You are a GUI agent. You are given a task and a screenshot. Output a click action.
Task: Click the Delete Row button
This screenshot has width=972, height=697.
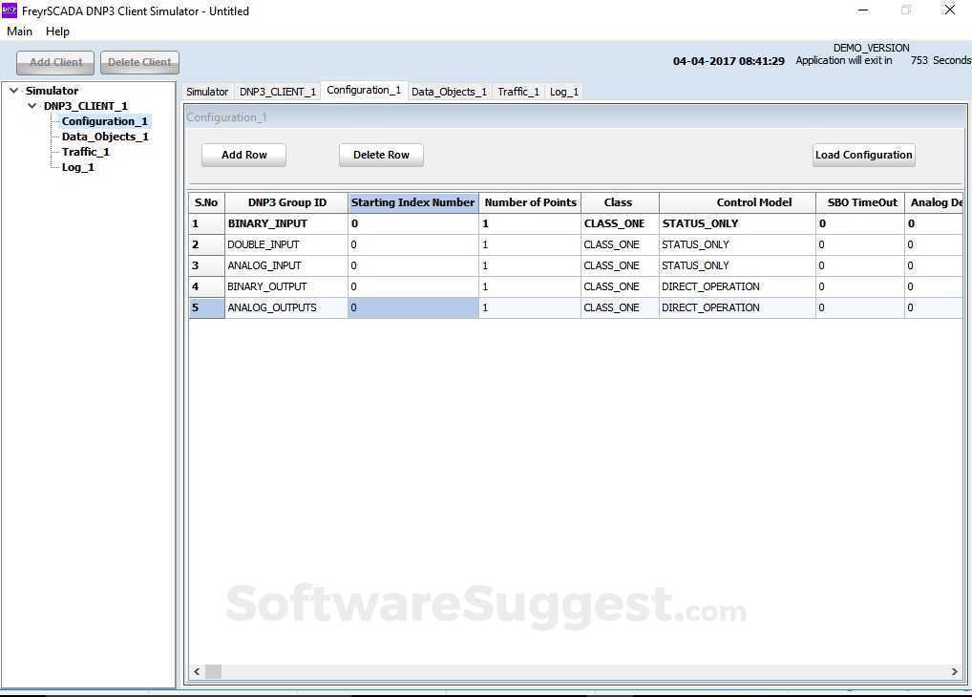380,154
